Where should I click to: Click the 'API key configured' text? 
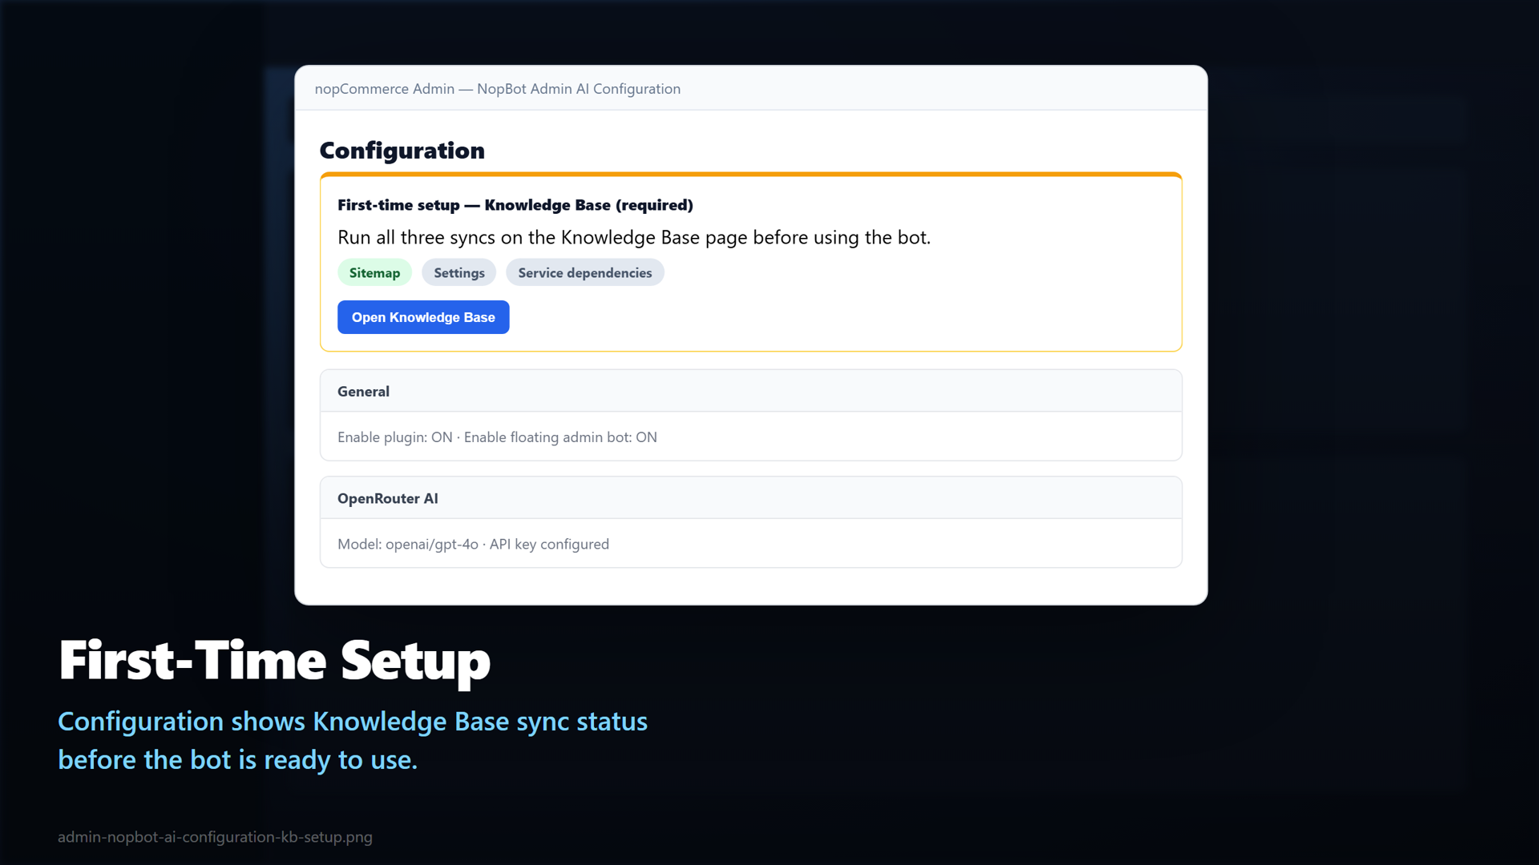[x=549, y=545]
